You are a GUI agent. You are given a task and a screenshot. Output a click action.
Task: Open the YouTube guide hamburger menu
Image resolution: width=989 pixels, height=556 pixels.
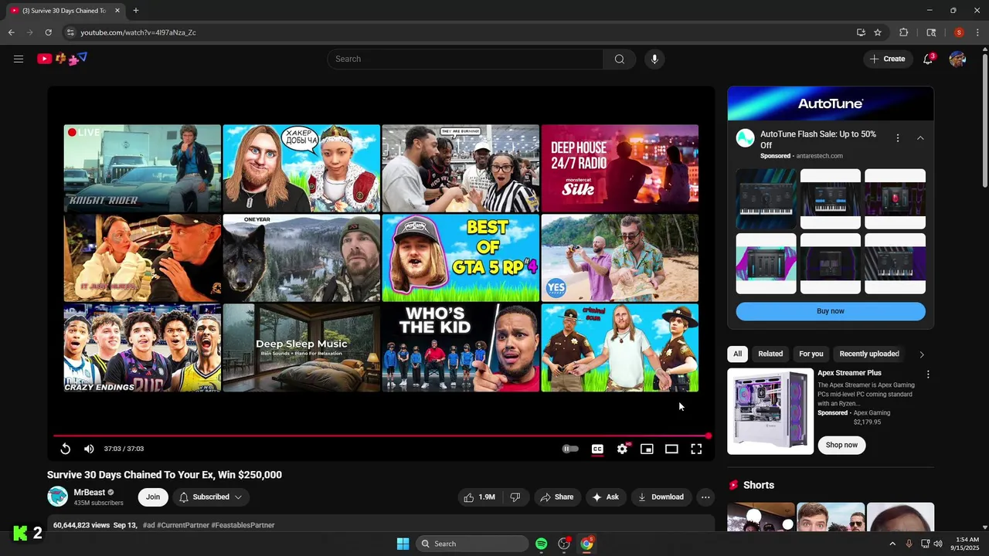[19, 59]
